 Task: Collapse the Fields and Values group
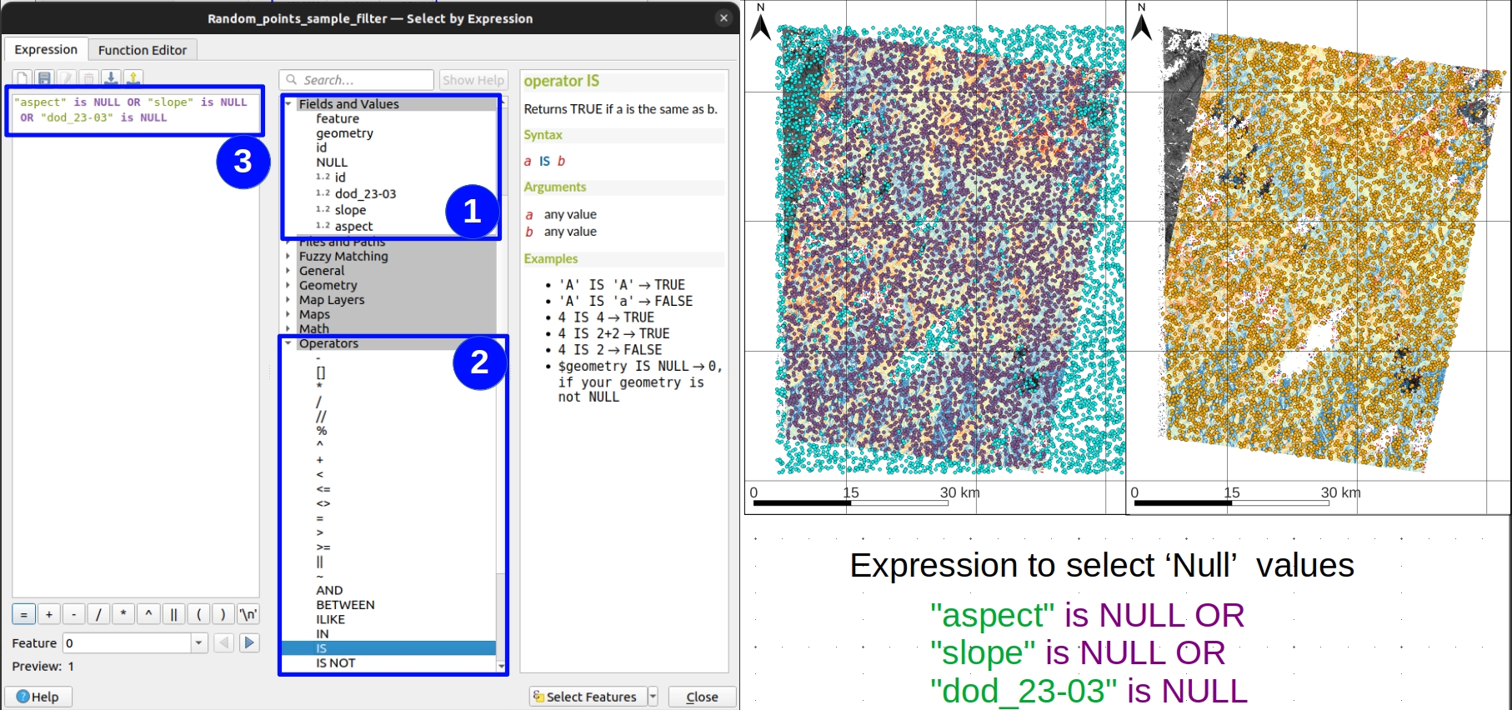288,104
